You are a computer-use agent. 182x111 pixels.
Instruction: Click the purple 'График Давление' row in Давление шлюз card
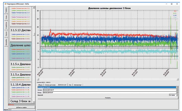point(21,58)
